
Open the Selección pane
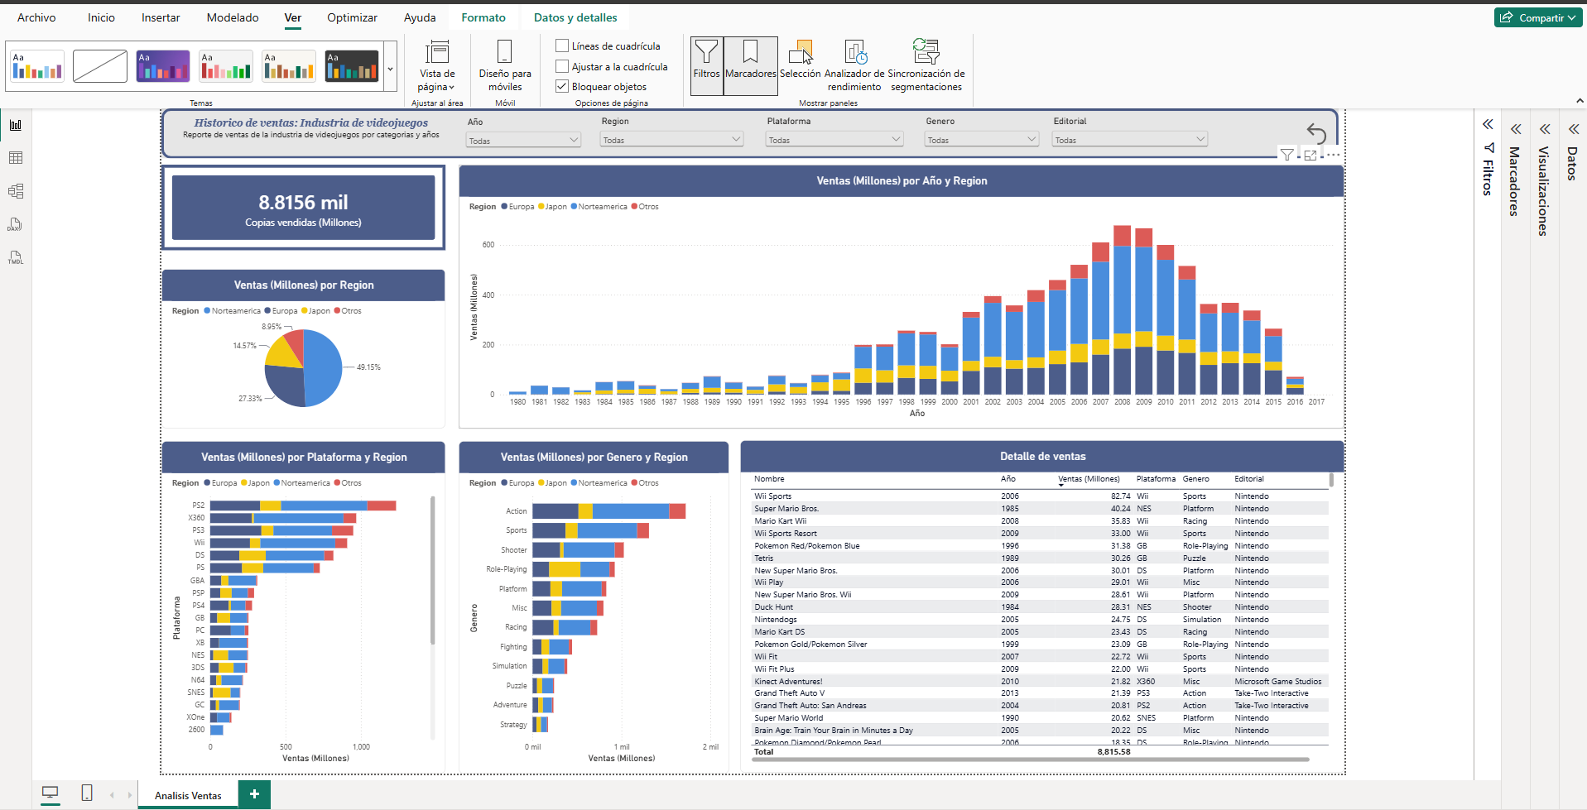[x=801, y=60]
